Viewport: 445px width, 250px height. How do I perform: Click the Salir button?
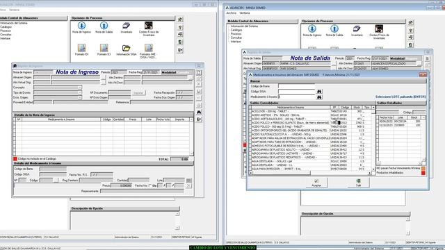coord(359,183)
